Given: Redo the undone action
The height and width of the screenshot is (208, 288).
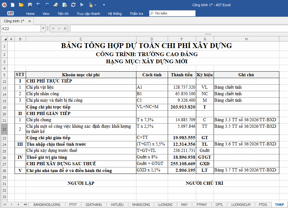Looking at the screenshot, I should tap(47, 5).
